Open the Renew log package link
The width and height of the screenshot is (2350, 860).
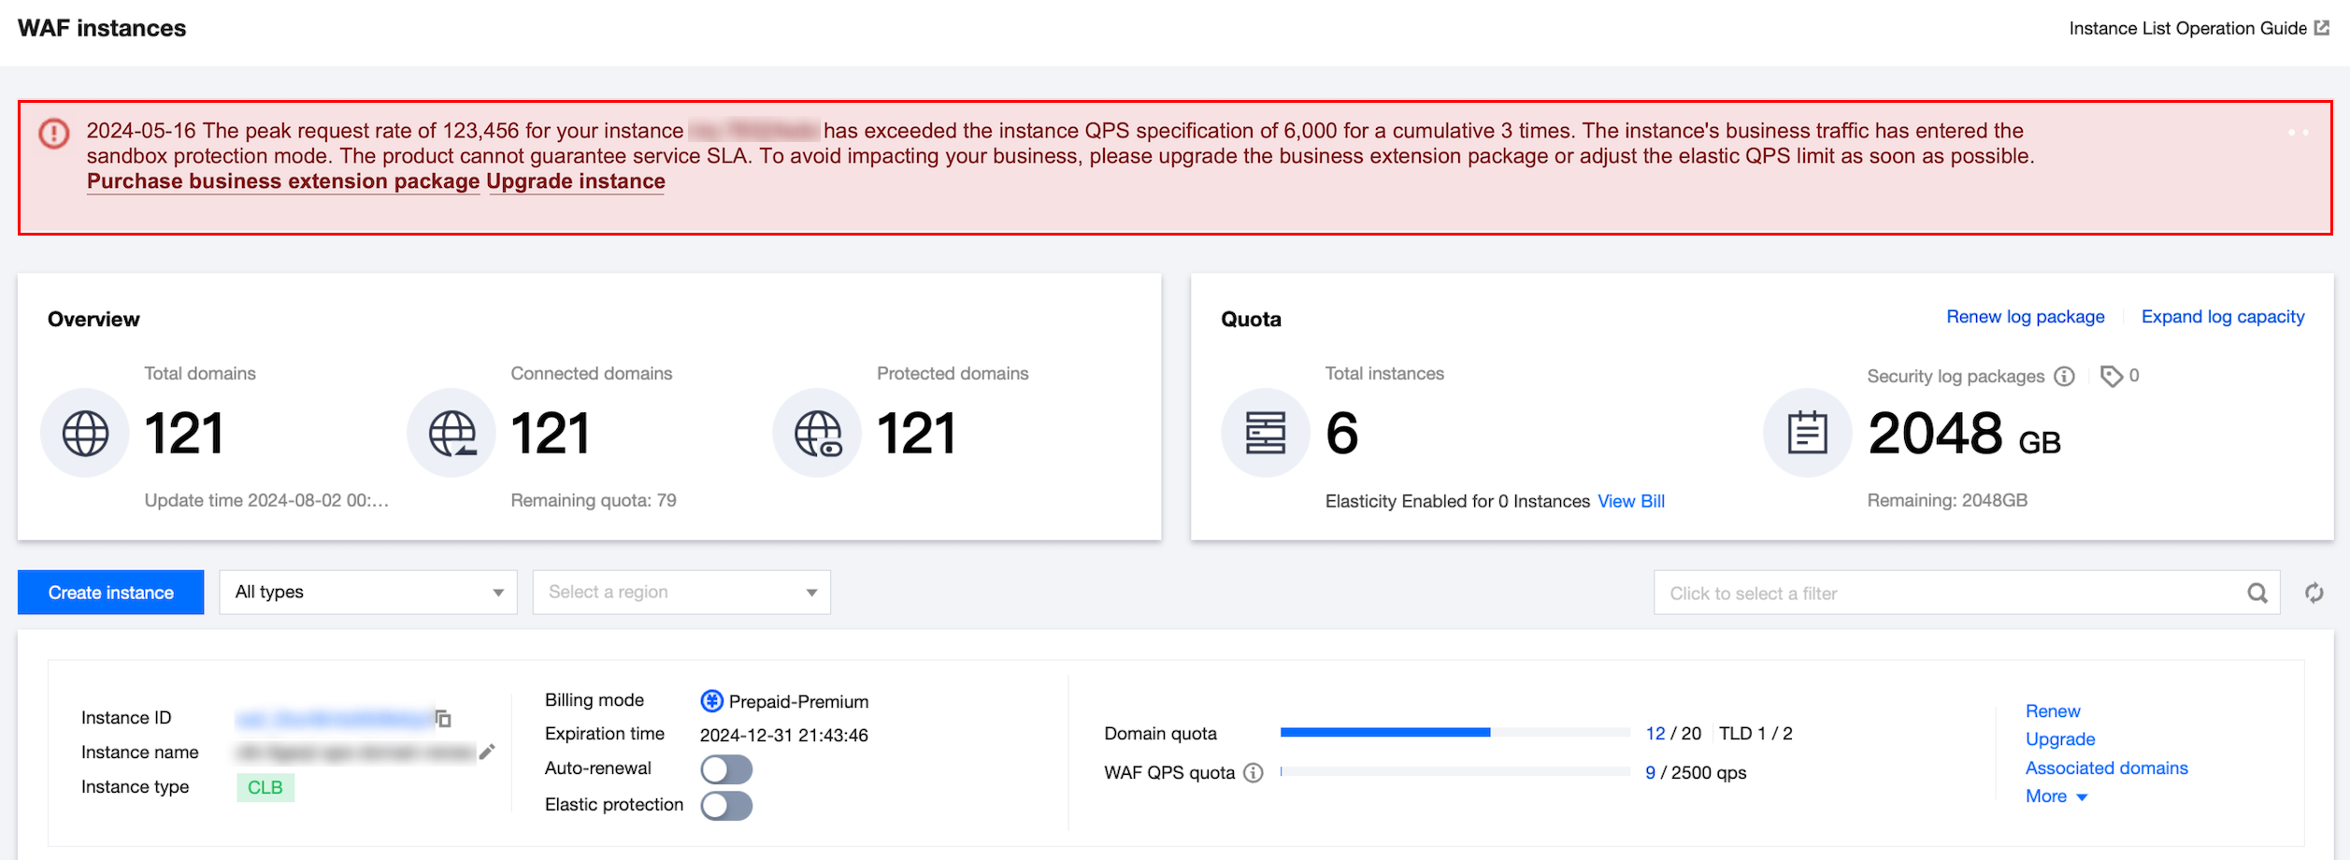pos(2025,317)
